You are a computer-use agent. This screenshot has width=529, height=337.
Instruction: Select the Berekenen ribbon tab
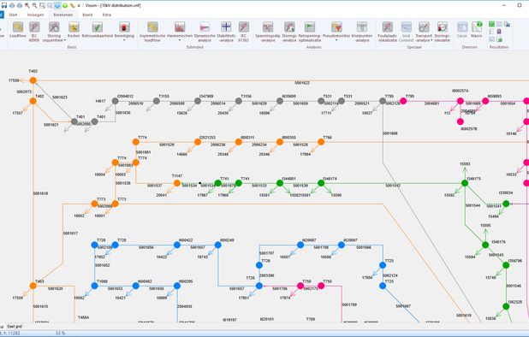coord(63,15)
